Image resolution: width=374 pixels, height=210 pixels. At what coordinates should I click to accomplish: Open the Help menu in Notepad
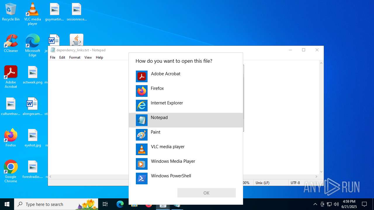pos(99,57)
